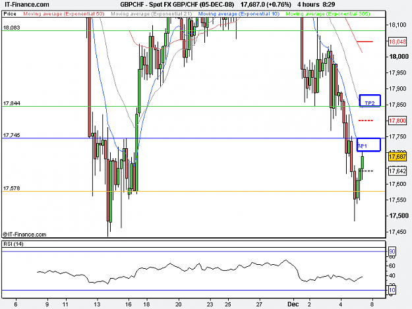Click the date 20 on the time axis

click(x=179, y=304)
